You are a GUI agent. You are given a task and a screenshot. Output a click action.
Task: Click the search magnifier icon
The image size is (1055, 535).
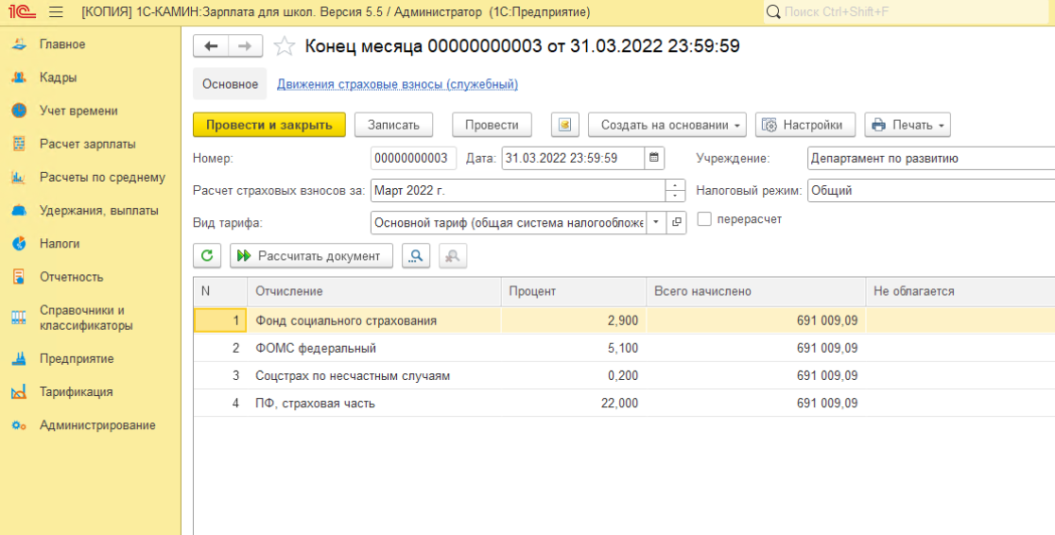[x=773, y=12]
